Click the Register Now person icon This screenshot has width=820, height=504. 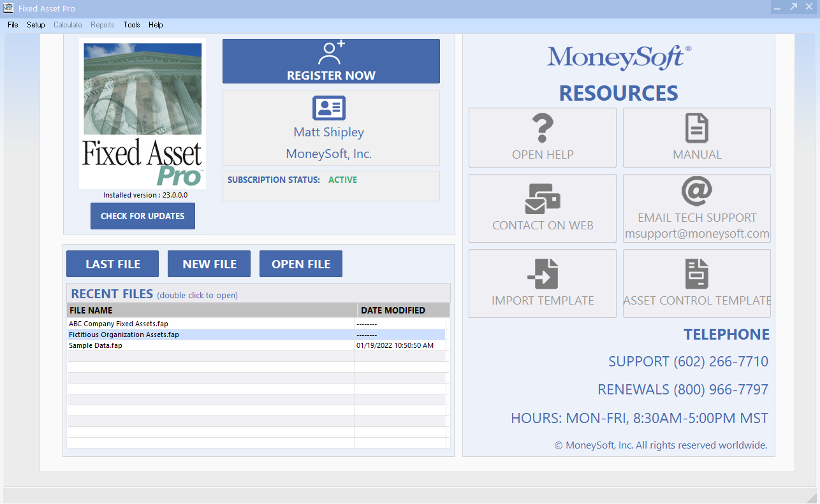(x=330, y=54)
